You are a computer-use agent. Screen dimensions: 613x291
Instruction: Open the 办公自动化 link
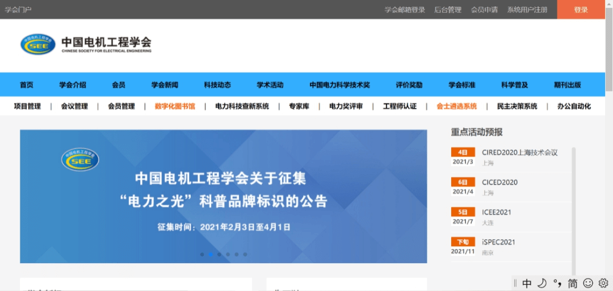574,106
